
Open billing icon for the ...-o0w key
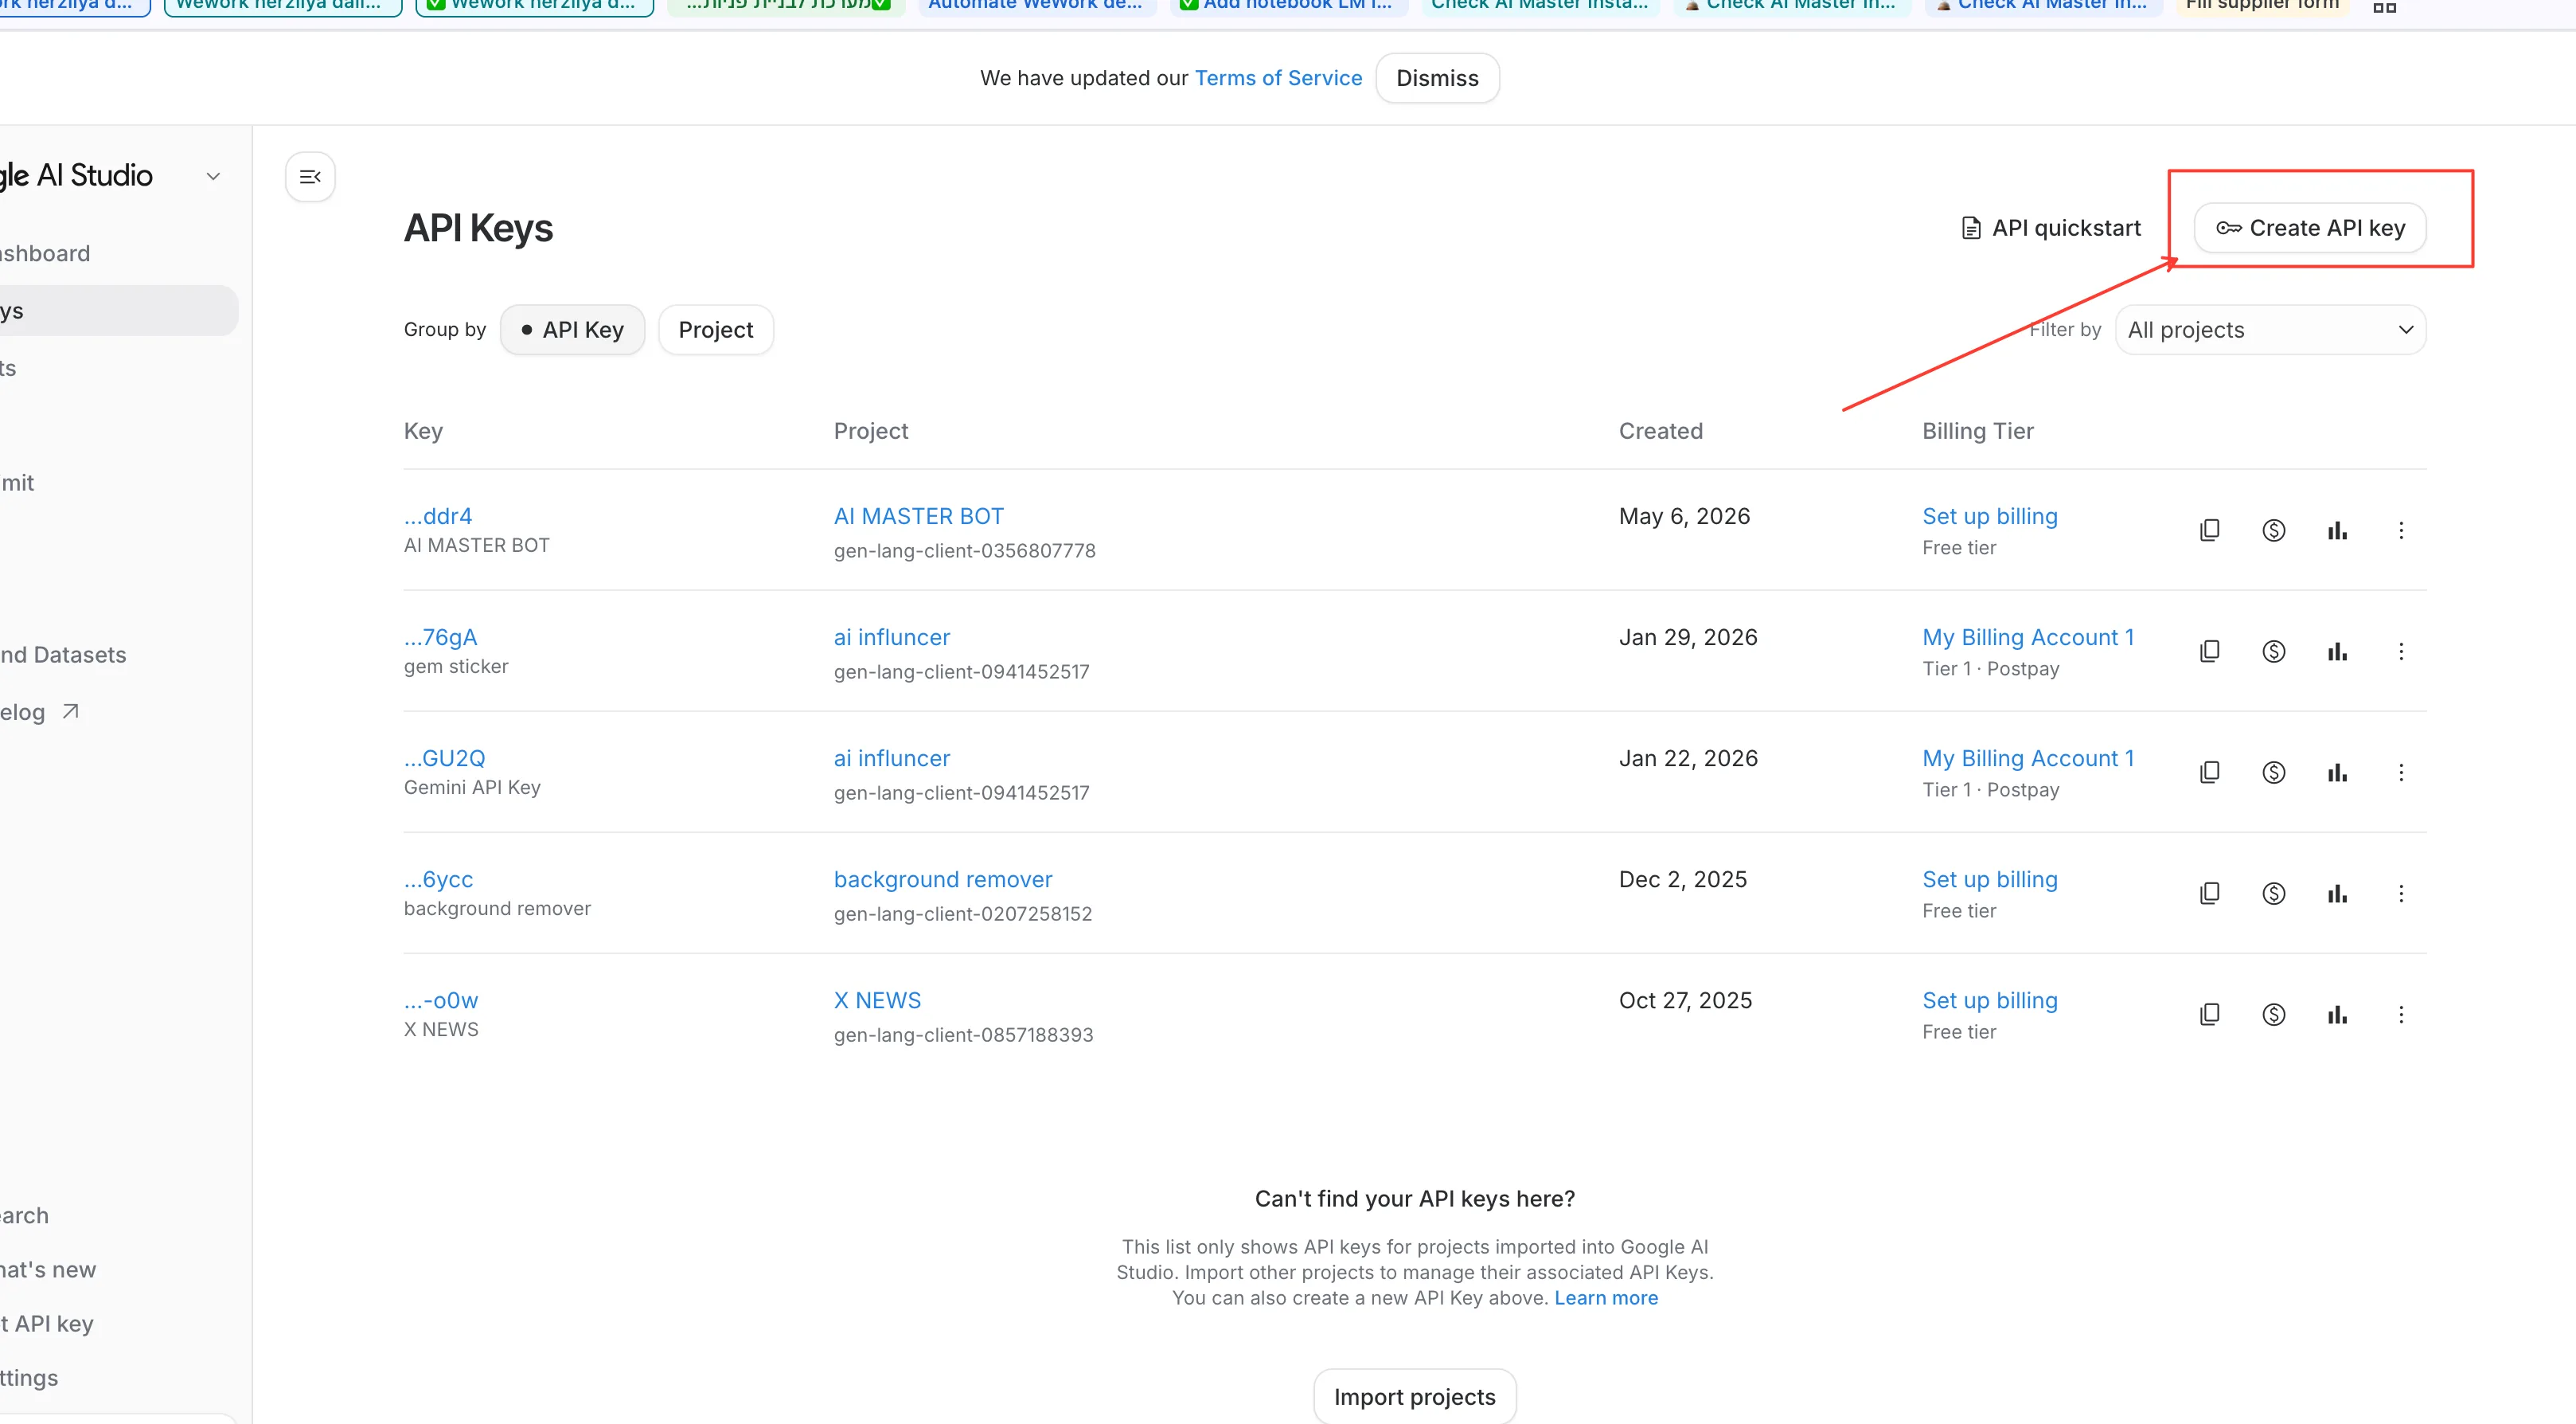coord(2274,1015)
